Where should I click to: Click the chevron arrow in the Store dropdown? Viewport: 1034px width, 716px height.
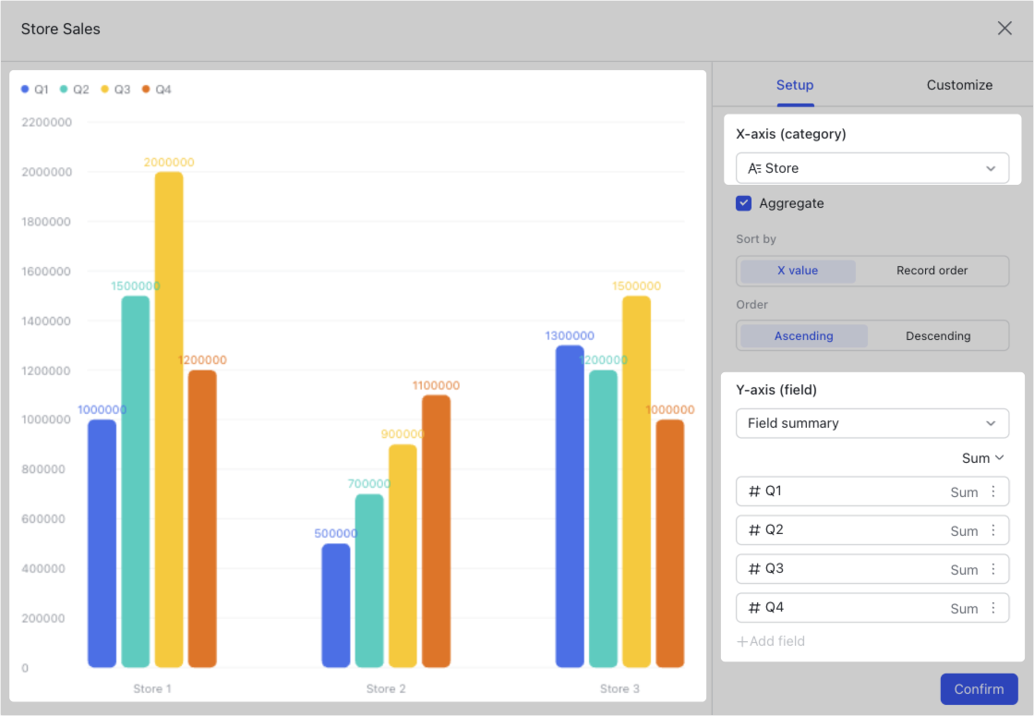pyautogui.click(x=991, y=169)
